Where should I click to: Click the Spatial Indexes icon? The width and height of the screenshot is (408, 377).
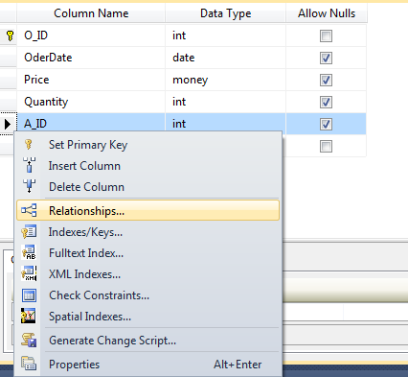pos(29,316)
